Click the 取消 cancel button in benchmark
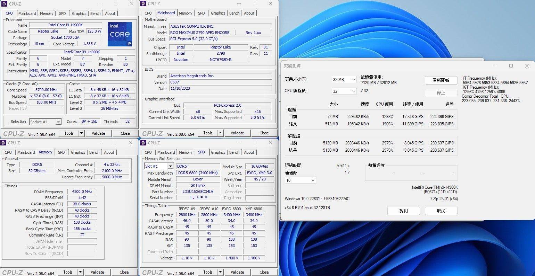The height and width of the screenshot is (276, 535). [441, 211]
